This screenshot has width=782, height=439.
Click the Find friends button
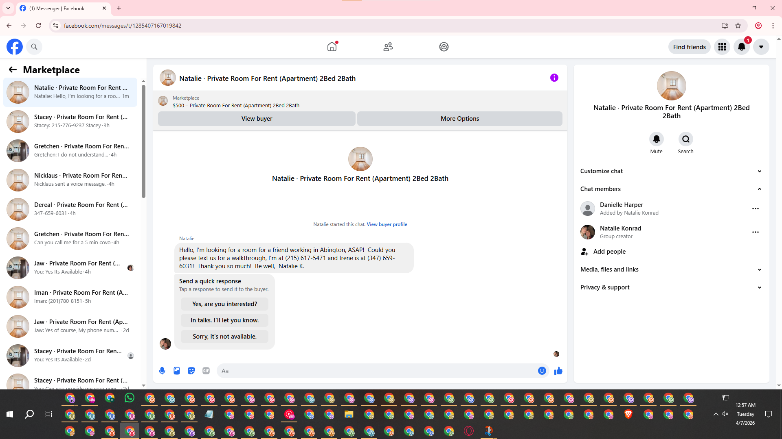point(689,47)
